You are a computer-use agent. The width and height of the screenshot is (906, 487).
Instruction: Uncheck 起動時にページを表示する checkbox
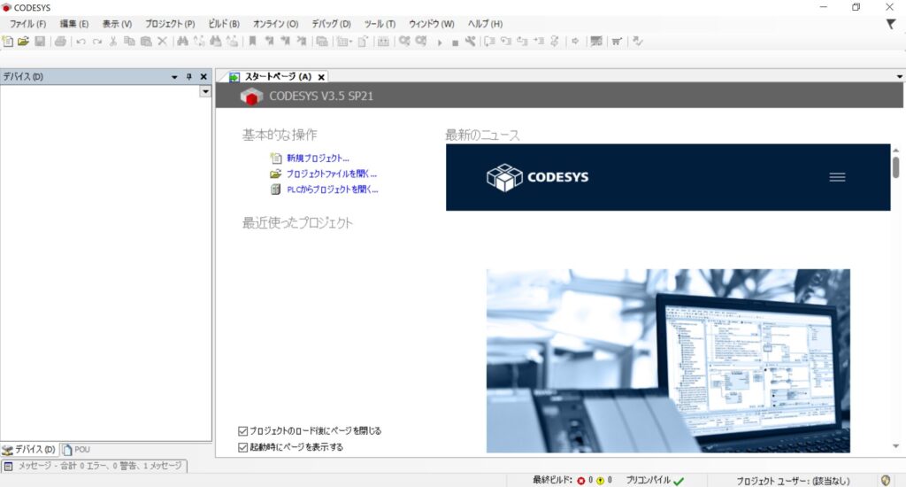click(x=243, y=447)
